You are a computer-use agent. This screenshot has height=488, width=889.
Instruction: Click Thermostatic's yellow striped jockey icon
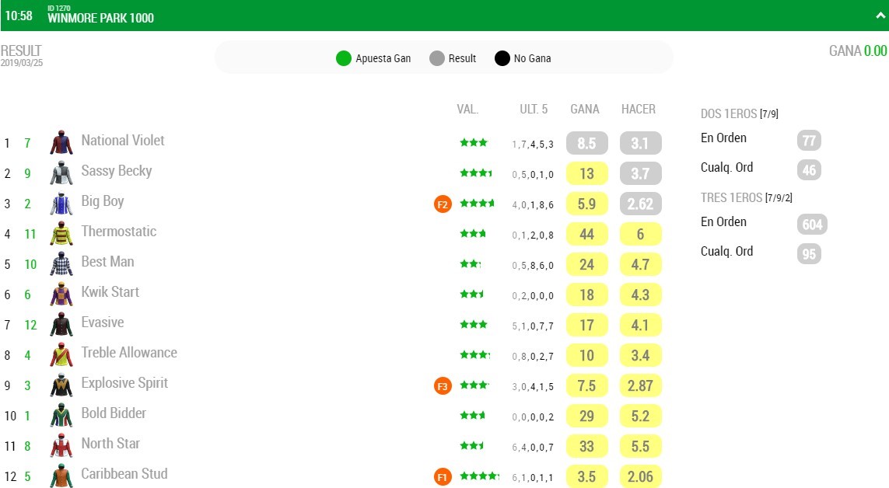coord(61,233)
